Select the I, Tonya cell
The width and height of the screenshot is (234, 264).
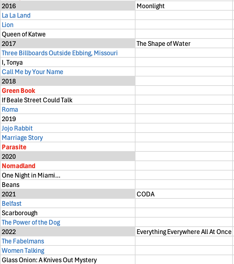pyautogui.click(x=12, y=62)
